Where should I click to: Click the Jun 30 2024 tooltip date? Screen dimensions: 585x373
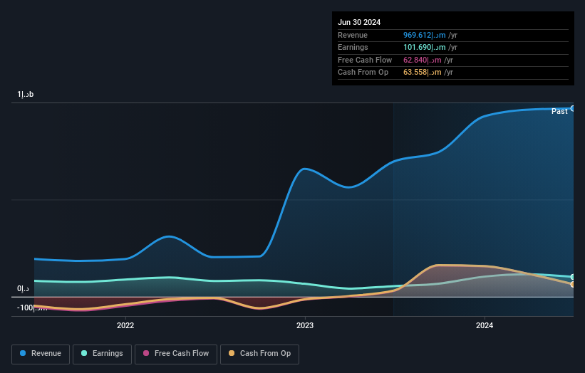click(x=359, y=22)
